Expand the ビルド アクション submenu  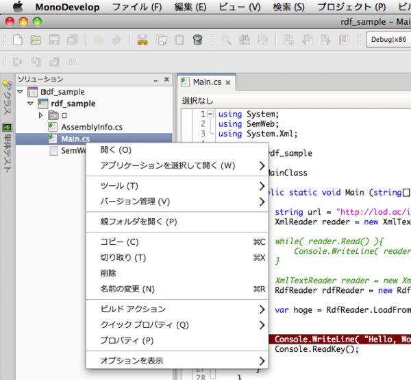coord(177,309)
